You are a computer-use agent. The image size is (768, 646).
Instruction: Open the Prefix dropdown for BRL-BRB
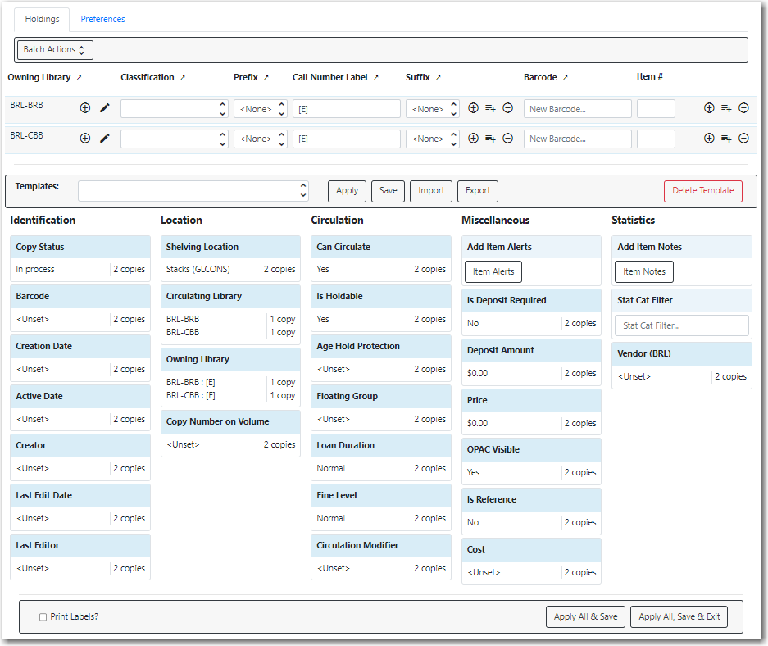260,109
